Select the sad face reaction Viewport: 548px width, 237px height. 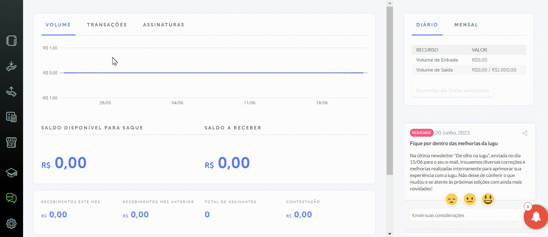pos(452,199)
